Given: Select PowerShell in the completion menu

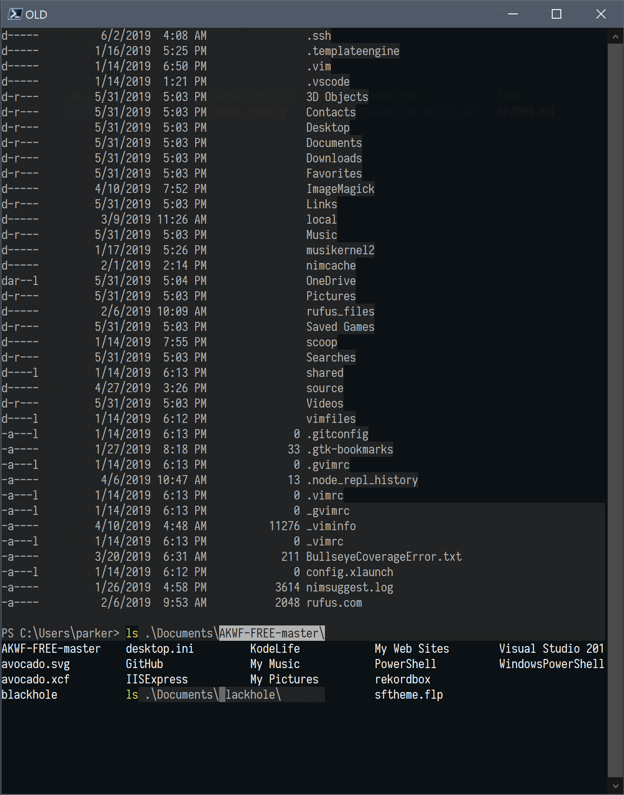Looking at the screenshot, I should pos(405,664).
